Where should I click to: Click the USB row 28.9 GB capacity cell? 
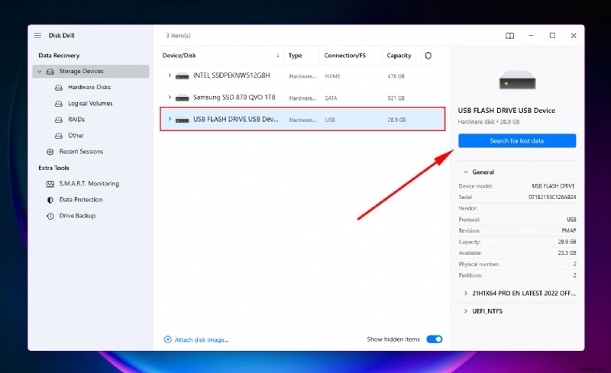point(396,120)
